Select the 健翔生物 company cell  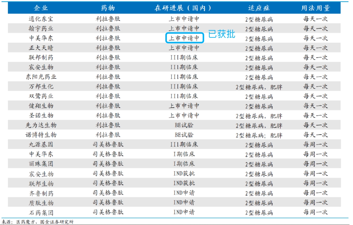point(41,106)
